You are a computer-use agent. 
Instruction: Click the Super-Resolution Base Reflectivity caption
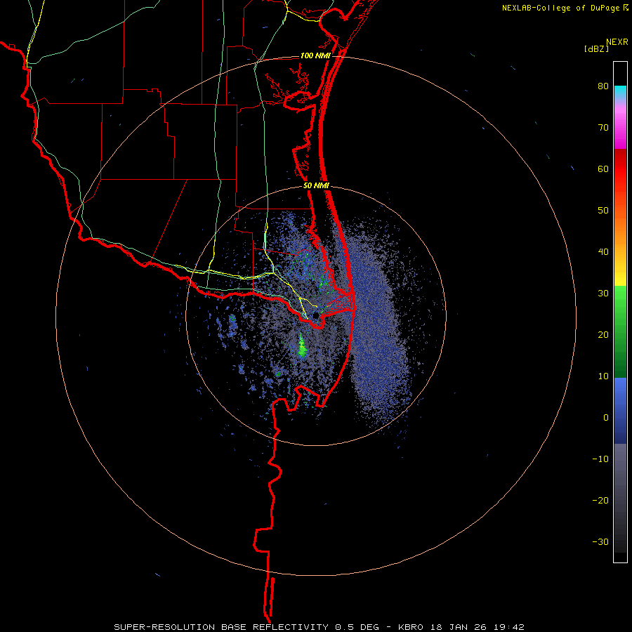[x=320, y=627]
